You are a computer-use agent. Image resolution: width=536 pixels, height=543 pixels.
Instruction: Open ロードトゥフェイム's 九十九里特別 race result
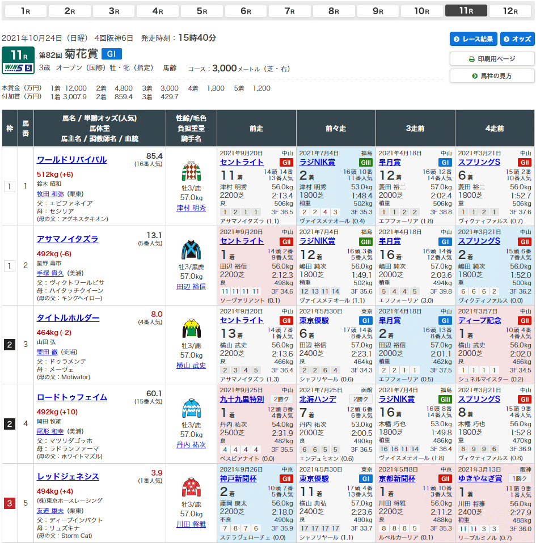pyautogui.click(x=242, y=399)
